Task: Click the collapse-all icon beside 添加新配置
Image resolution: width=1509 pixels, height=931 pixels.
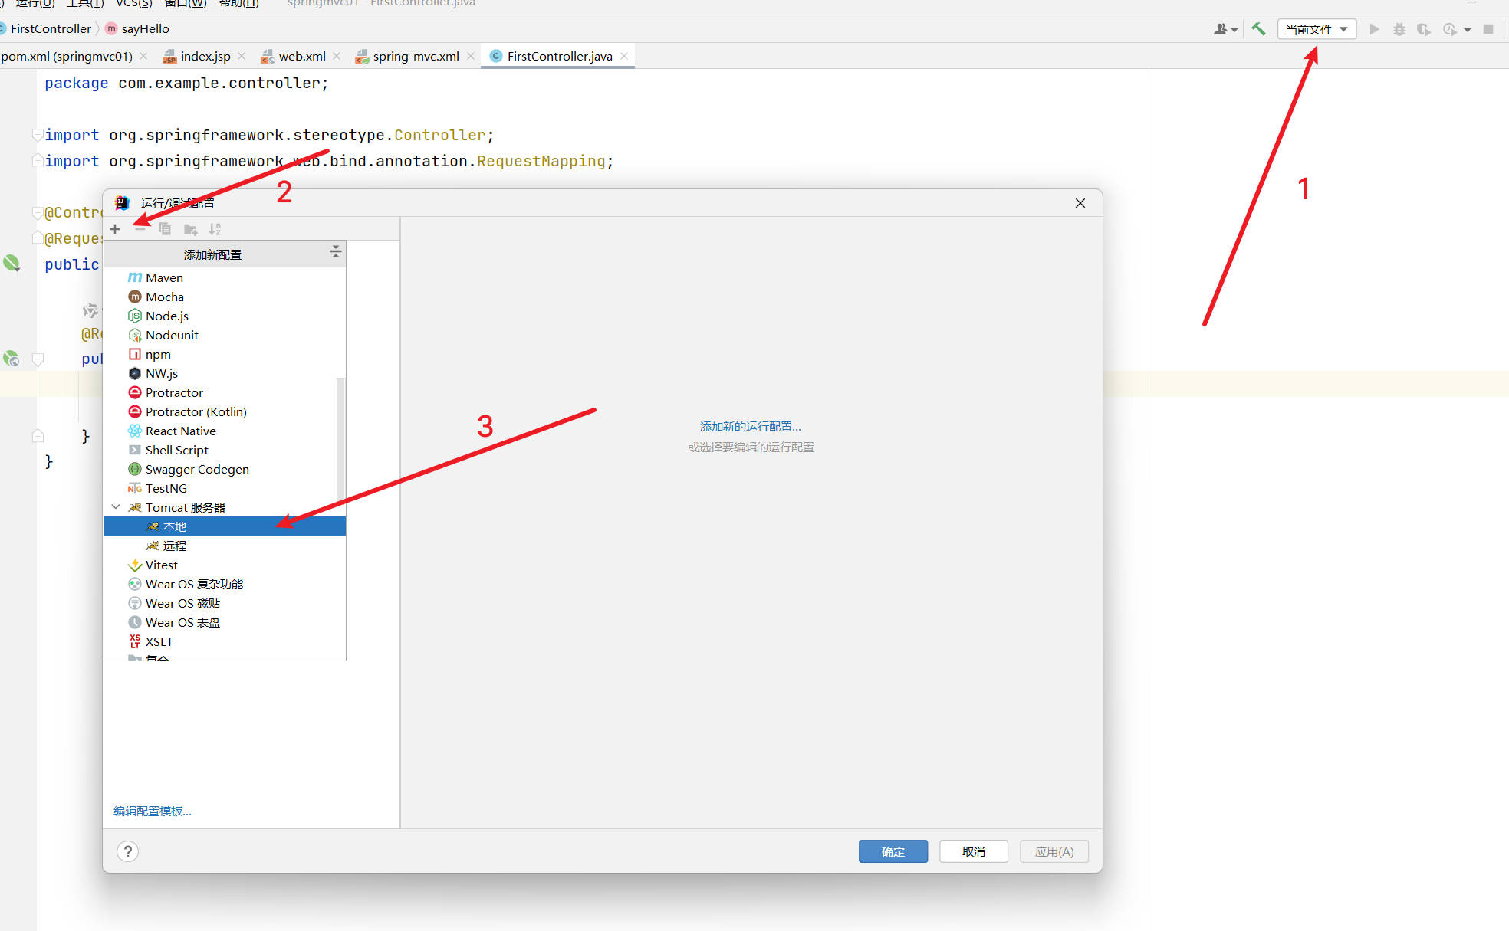Action: click(x=335, y=252)
